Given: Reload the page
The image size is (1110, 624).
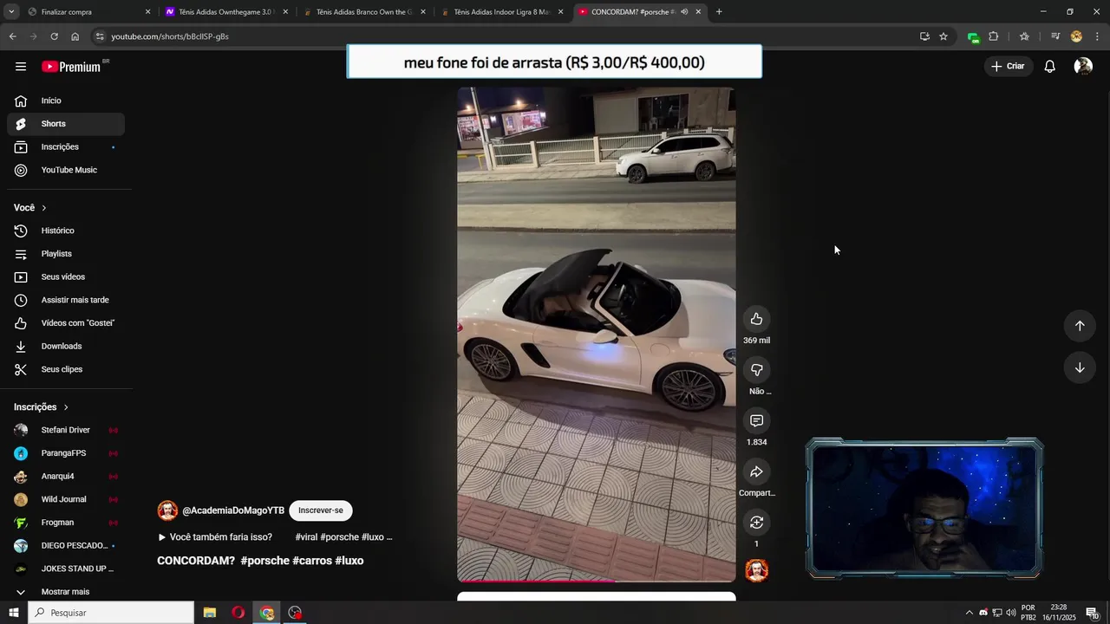Looking at the screenshot, I should (x=54, y=36).
